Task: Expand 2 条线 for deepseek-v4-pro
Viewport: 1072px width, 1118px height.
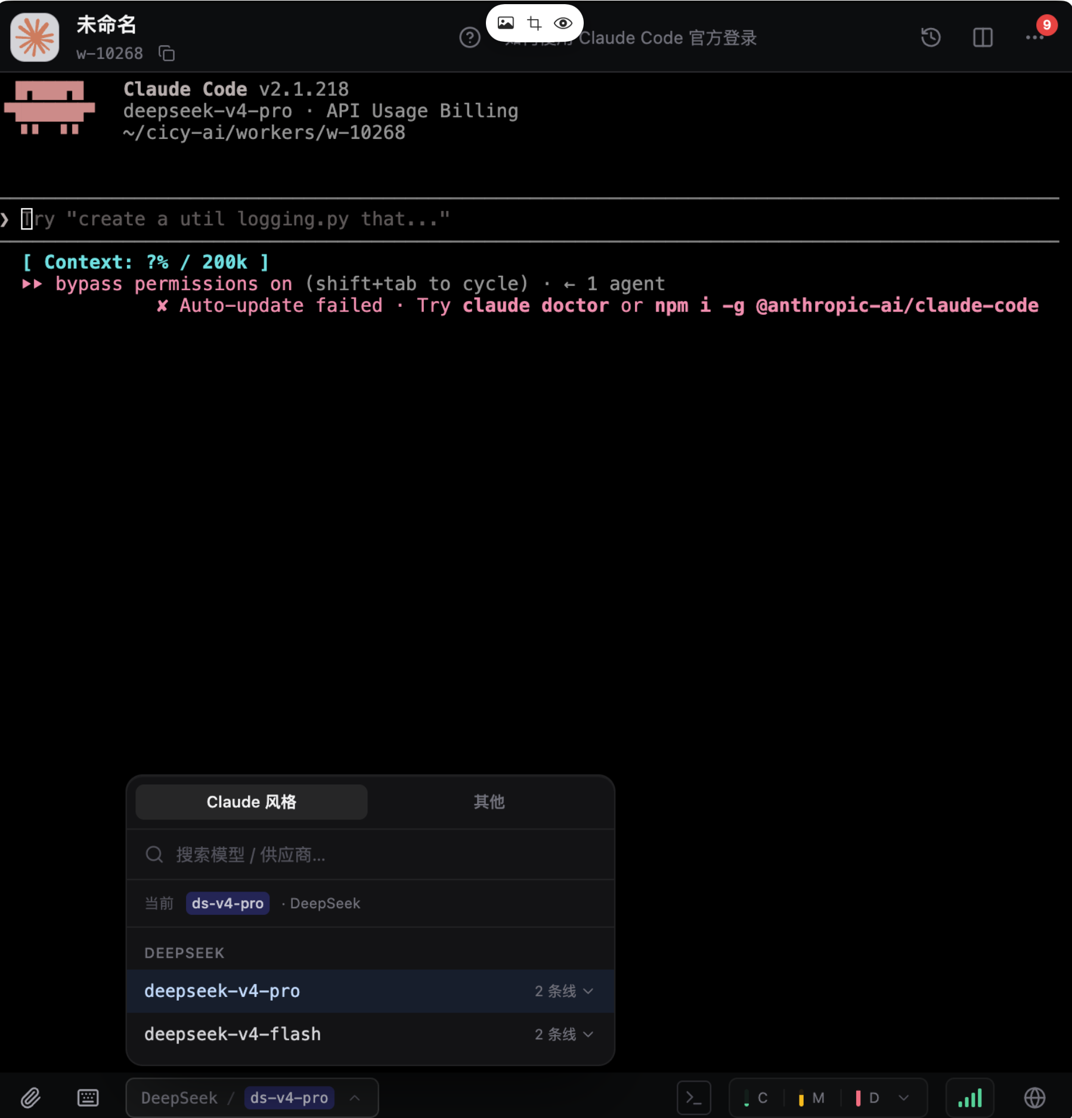Action: tap(564, 991)
